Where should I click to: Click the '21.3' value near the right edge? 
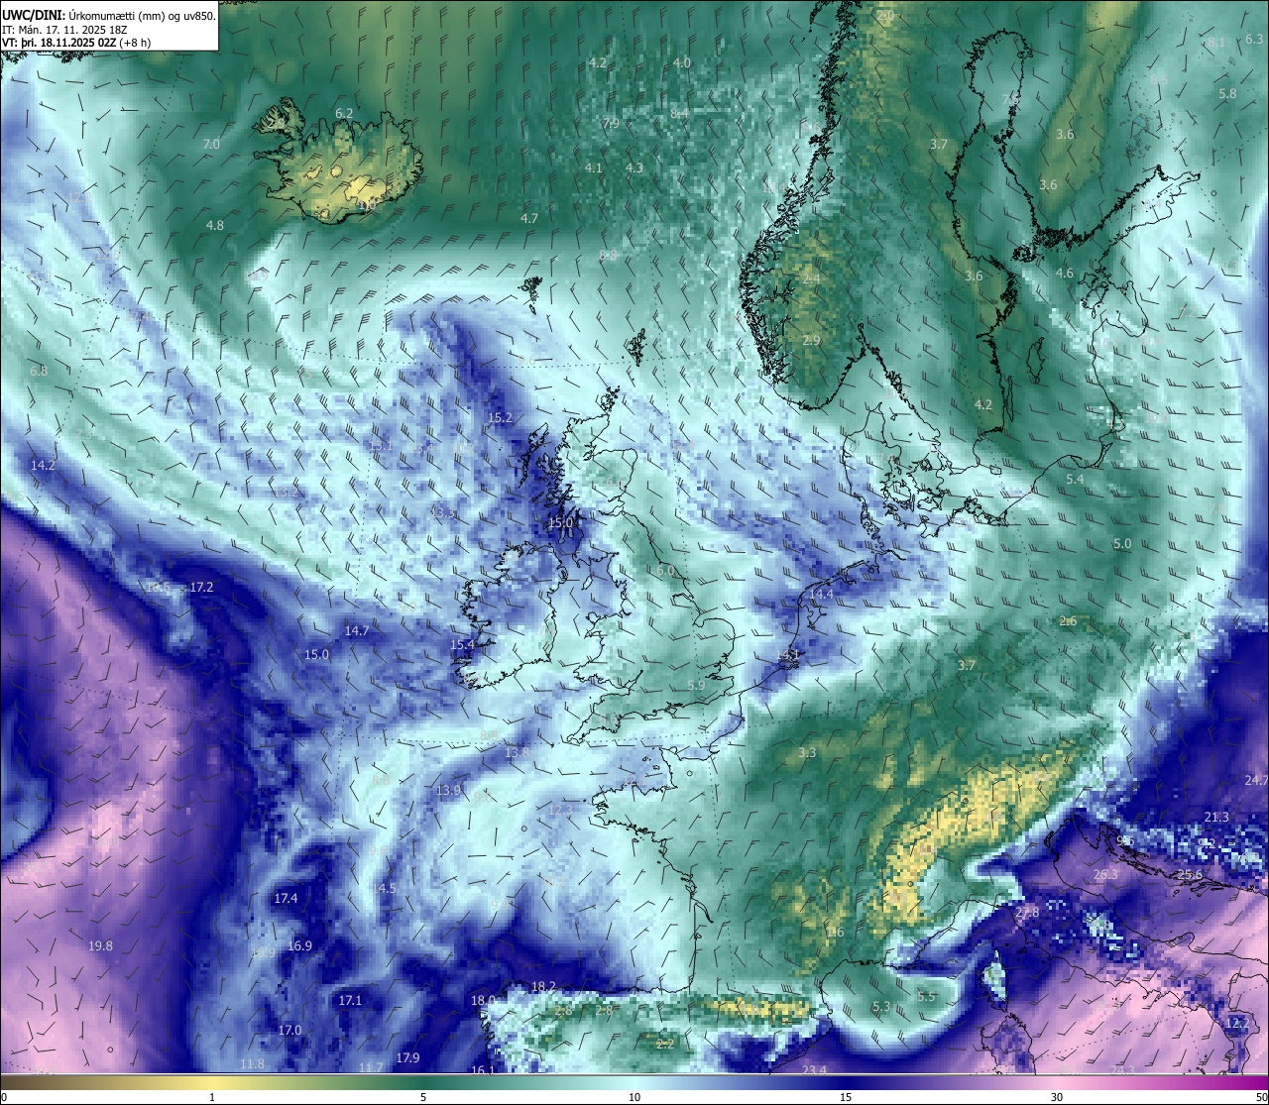coord(1216,818)
